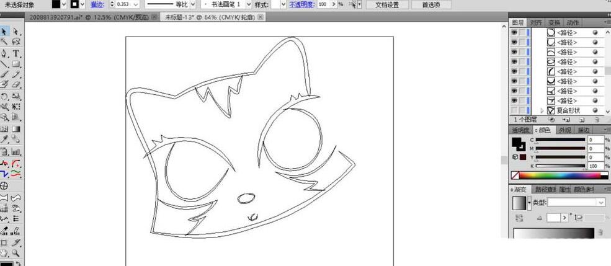Switch to the 外观 panel tab

tap(565, 130)
